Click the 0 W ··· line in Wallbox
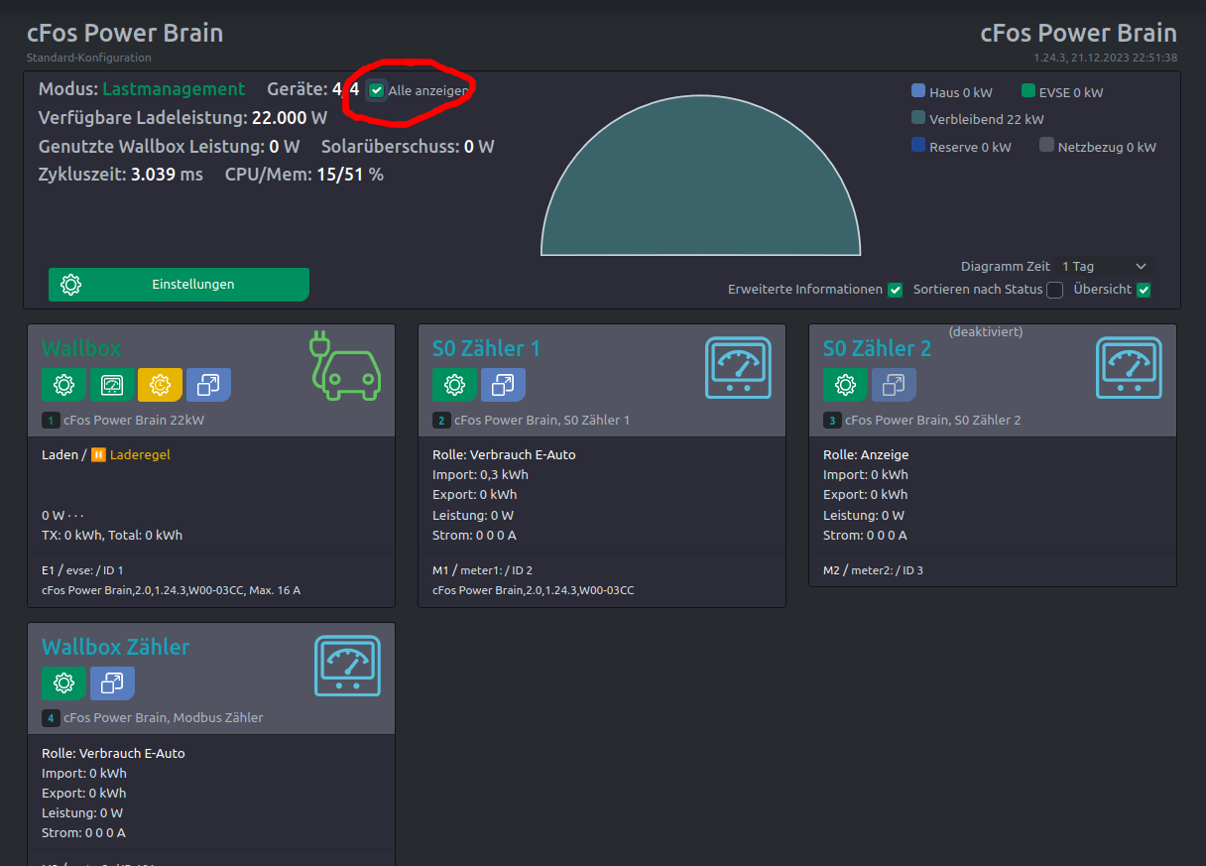The width and height of the screenshot is (1206, 866). 62,516
